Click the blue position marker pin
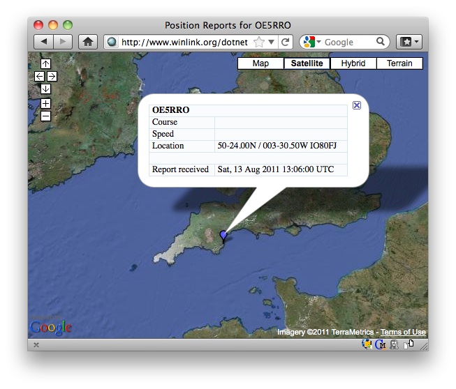The image size is (456, 389). [x=223, y=236]
